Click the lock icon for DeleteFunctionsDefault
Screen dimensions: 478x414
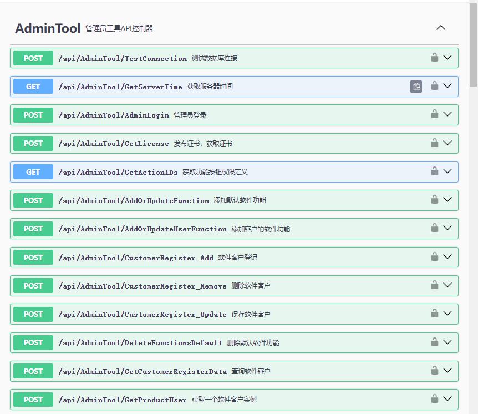click(435, 342)
